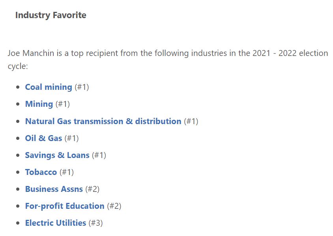Click the Mining industry link
The image size is (333, 236).
tap(39, 104)
